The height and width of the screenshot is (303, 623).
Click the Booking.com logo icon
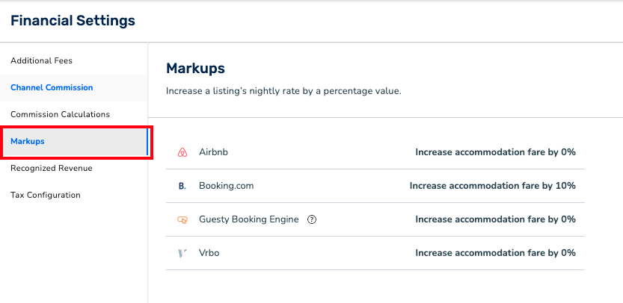point(182,186)
